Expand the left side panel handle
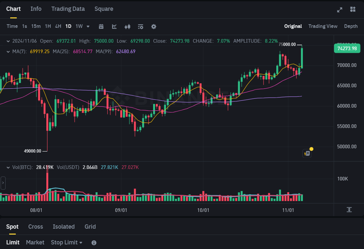The height and width of the screenshot is (249, 364). coord(3,183)
